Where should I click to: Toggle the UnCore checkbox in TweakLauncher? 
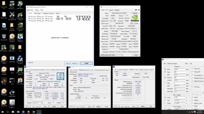pyautogui.click(x=165, y=78)
